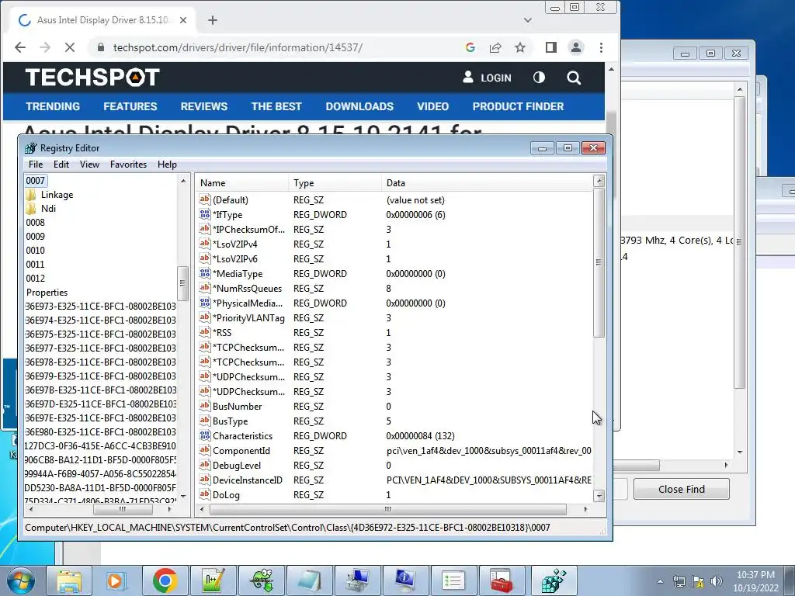Click the key tree scroll-up arrow
Image resolution: width=795 pixels, height=596 pixels.
[183, 181]
